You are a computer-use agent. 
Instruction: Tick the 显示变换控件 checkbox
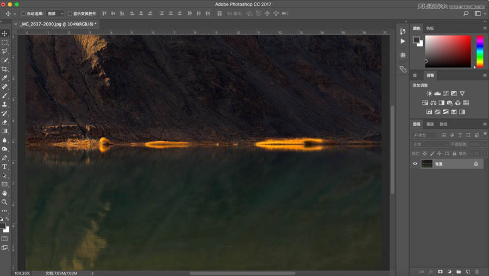point(70,14)
